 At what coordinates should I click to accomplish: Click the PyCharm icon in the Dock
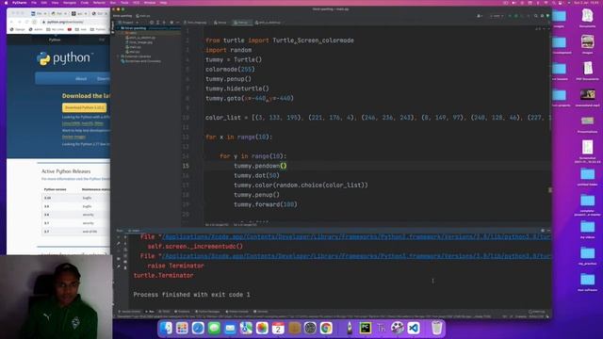tap(366, 329)
